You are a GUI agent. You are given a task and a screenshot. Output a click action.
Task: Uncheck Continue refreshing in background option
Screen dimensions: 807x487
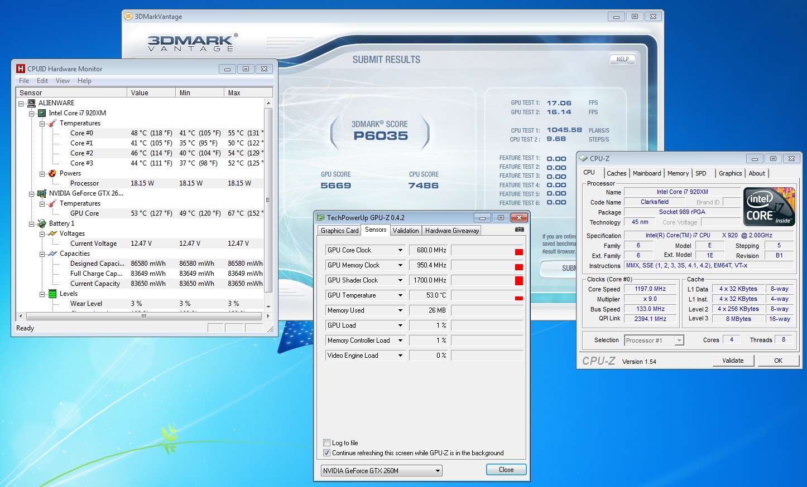point(327,453)
